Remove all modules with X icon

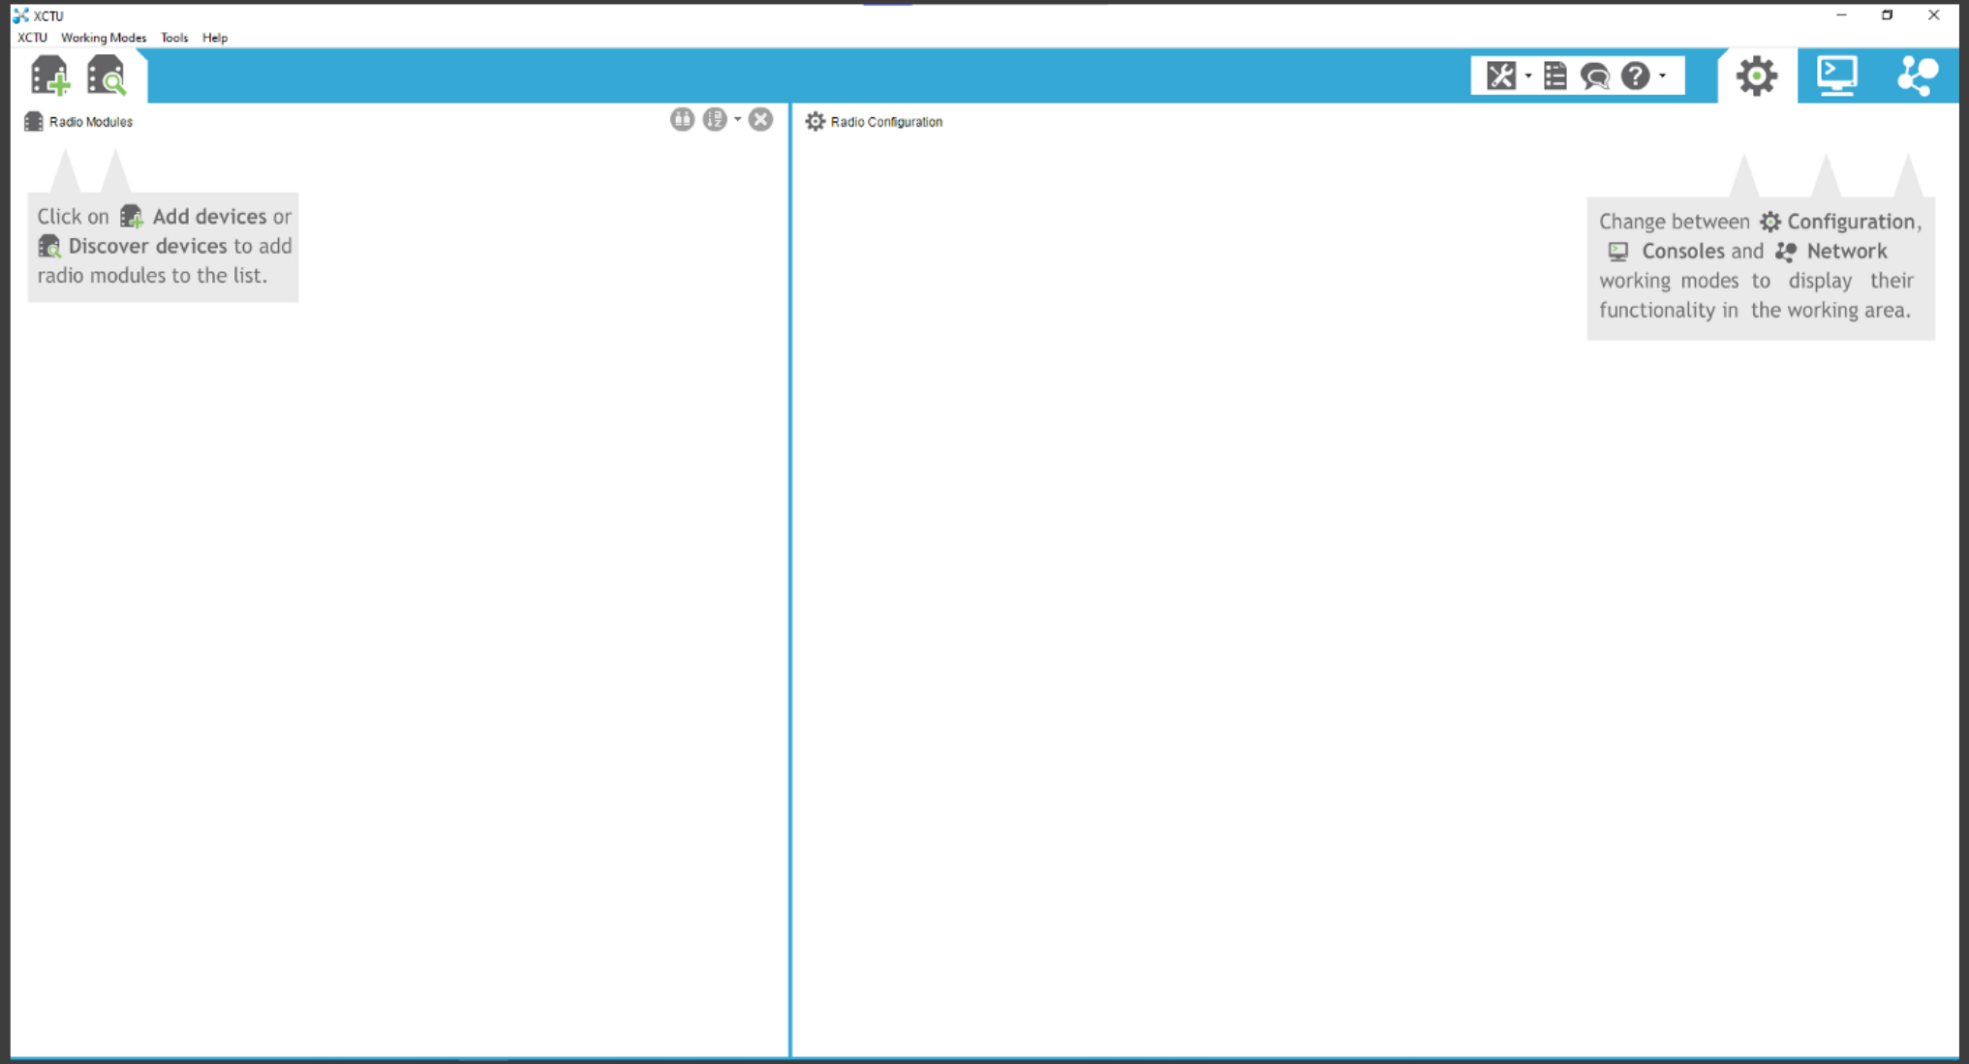(761, 119)
